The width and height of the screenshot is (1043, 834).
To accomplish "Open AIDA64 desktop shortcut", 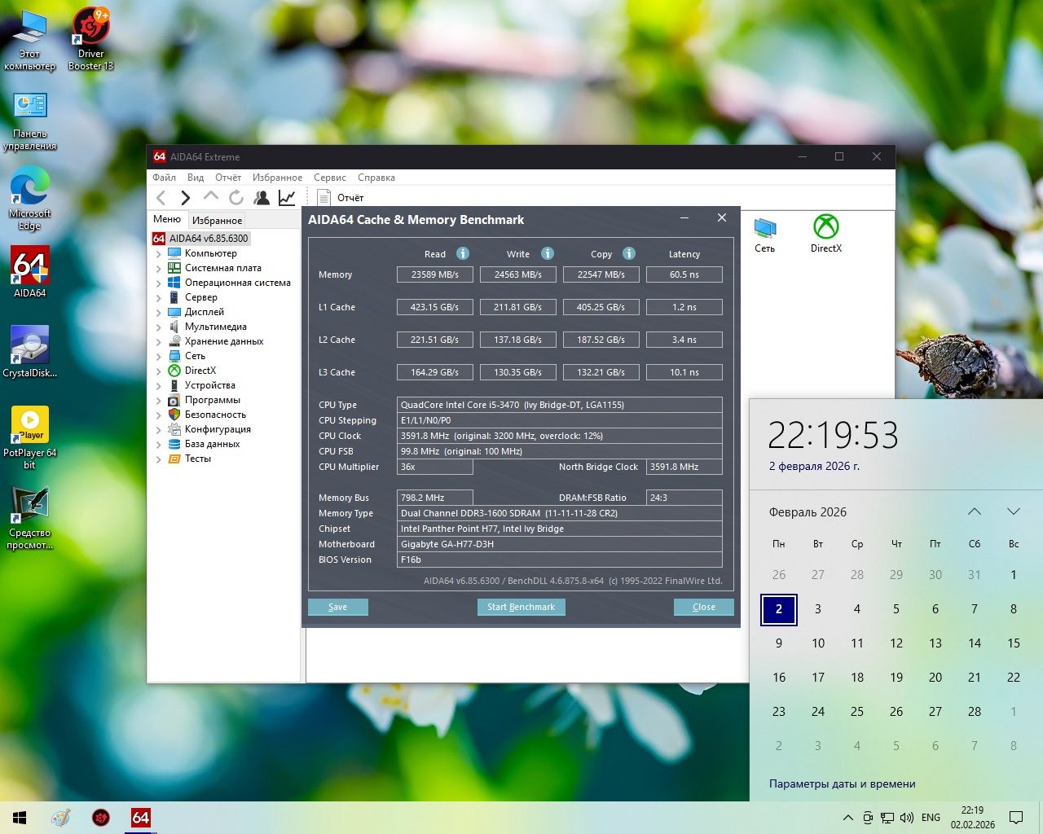I will point(30,272).
